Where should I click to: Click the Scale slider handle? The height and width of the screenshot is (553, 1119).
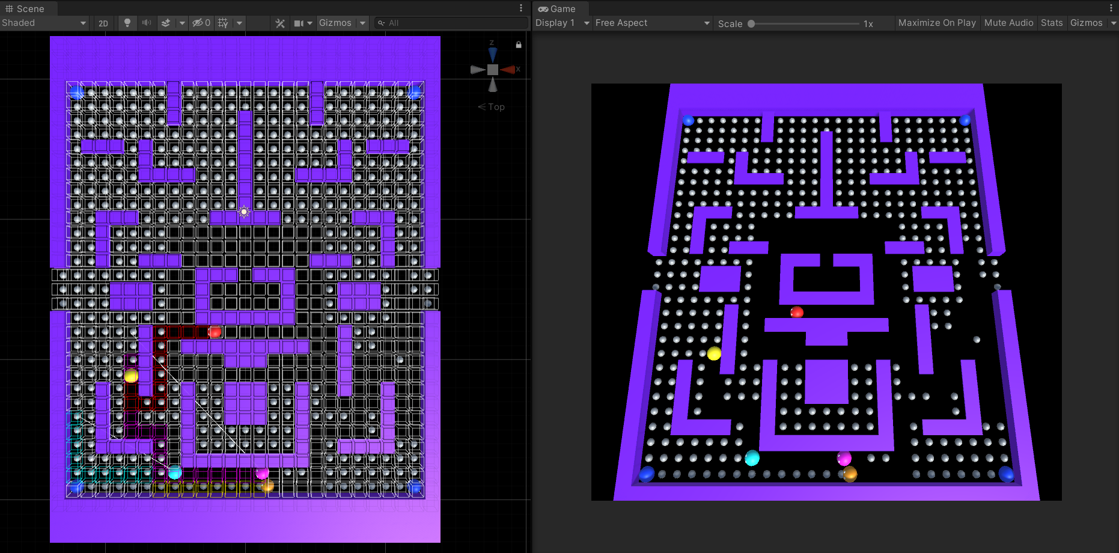pos(751,23)
